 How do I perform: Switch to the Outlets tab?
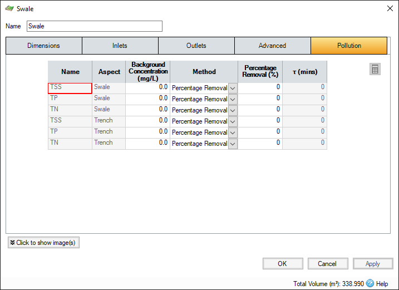pyautogui.click(x=196, y=46)
